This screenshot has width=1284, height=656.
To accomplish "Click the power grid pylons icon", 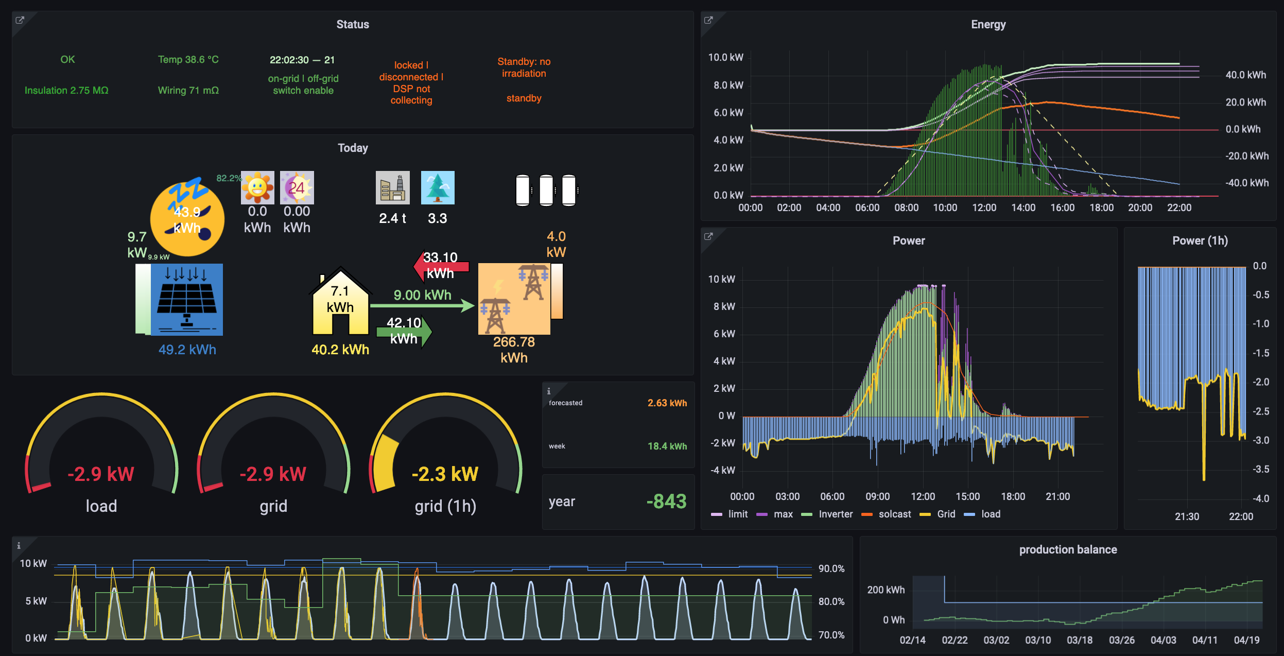I will pos(514,299).
